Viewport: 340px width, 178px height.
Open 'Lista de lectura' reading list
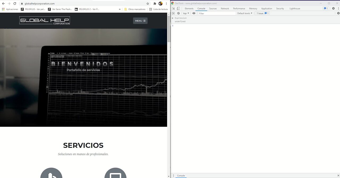coord(159,9)
